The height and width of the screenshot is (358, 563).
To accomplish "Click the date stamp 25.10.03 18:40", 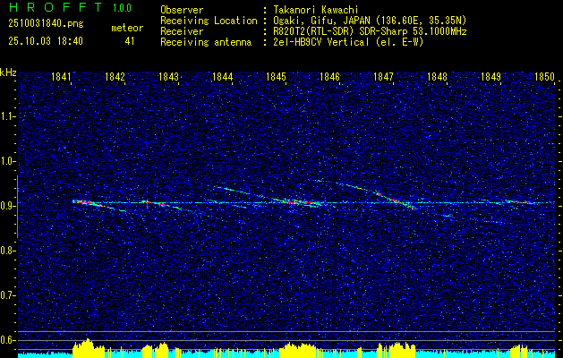I will pos(46,41).
